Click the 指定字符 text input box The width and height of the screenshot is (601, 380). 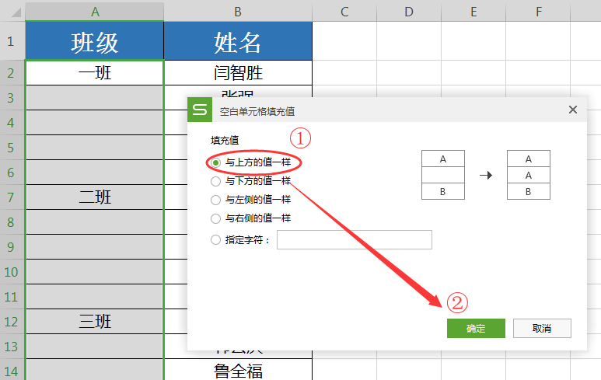click(x=355, y=240)
